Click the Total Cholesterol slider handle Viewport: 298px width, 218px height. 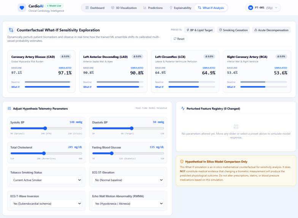[x=44, y=153]
